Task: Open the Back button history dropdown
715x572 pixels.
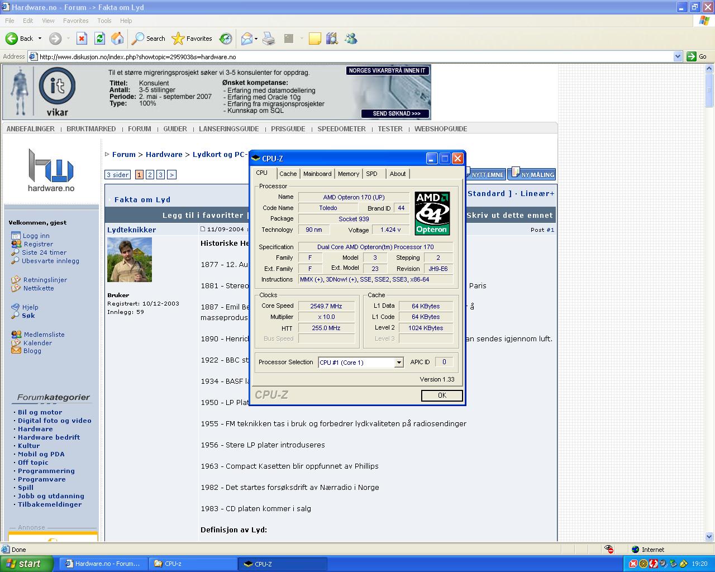Action: point(40,39)
